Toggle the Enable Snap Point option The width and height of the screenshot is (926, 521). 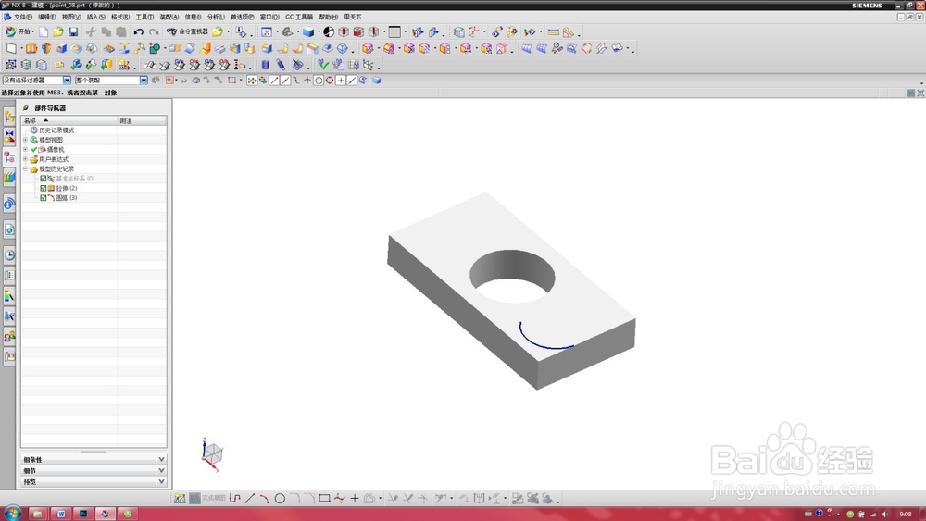tap(252, 81)
